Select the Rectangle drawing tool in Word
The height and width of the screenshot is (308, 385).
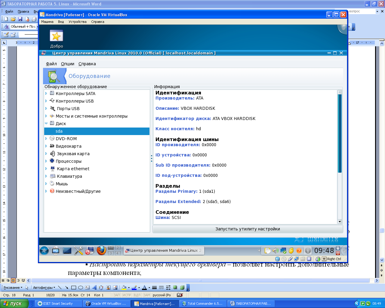coord(73,287)
